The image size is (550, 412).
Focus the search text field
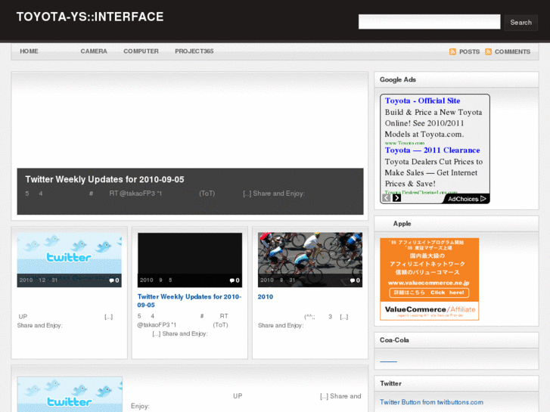point(429,22)
